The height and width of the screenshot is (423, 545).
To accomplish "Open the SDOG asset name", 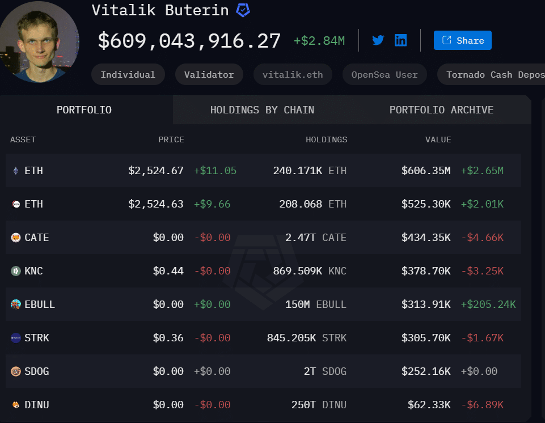I will (x=36, y=371).
